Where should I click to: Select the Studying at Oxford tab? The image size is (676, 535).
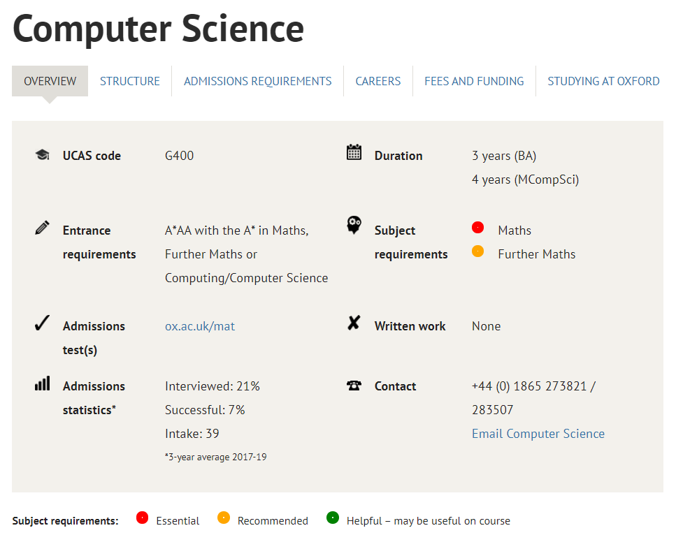tap(603, 81)
